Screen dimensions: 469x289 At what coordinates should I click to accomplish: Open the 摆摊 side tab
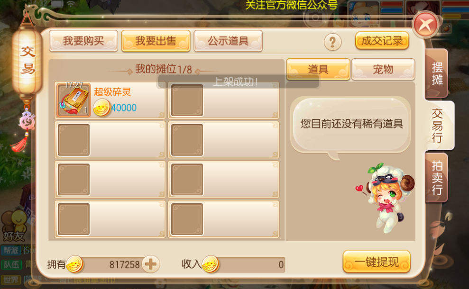[437, 73]
